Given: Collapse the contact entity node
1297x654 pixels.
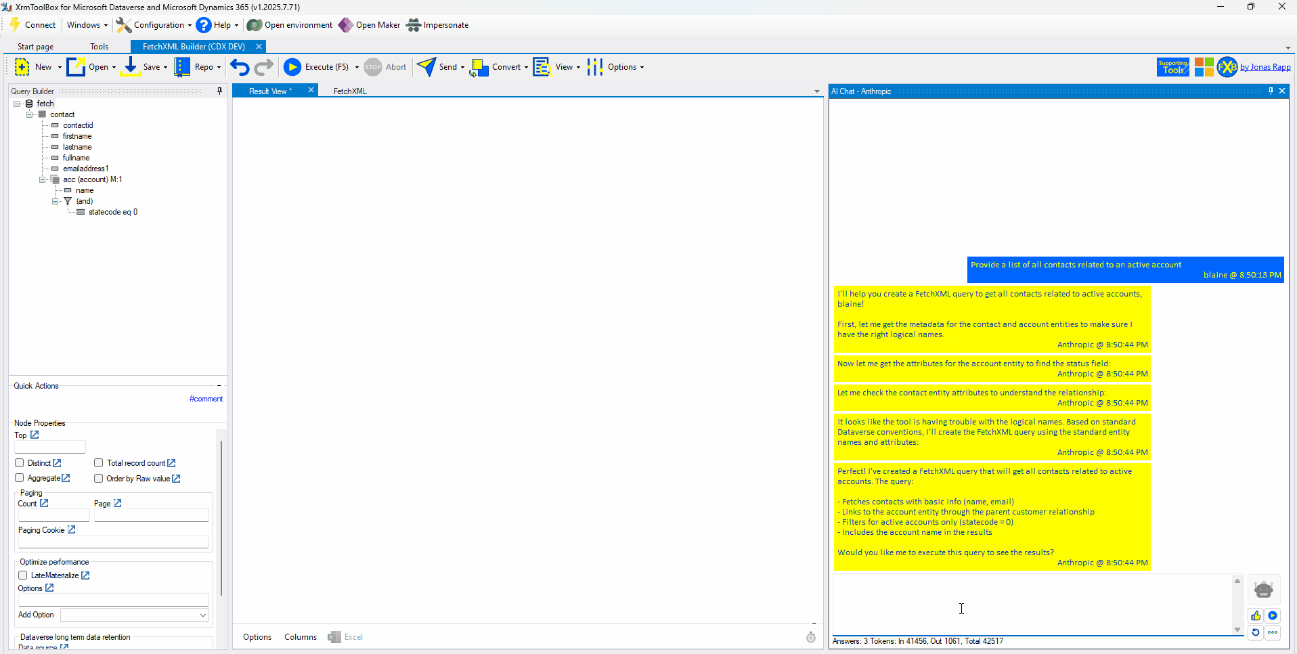Looking at the screenshot, I should (x=30, y=114).
